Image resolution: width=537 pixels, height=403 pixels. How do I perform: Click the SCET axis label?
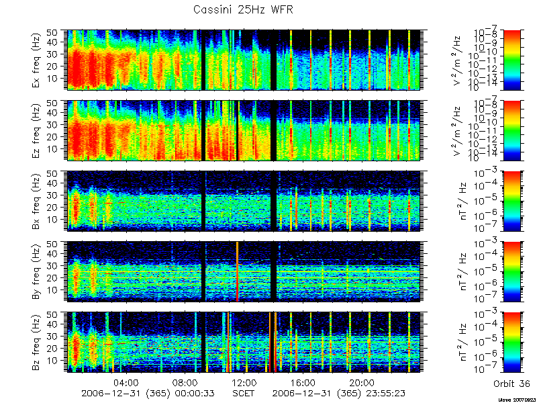point(244,394)
